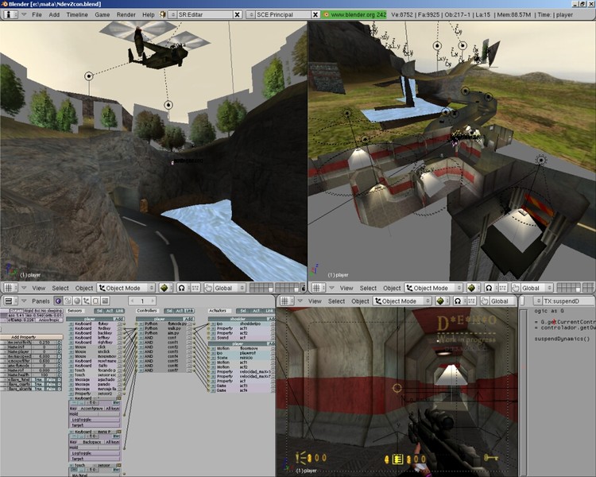This screenshot has height=477, width=596.
Task: Toggle manipulator hand icon in bottom 3D view
Action: click(x=485, y=301)
